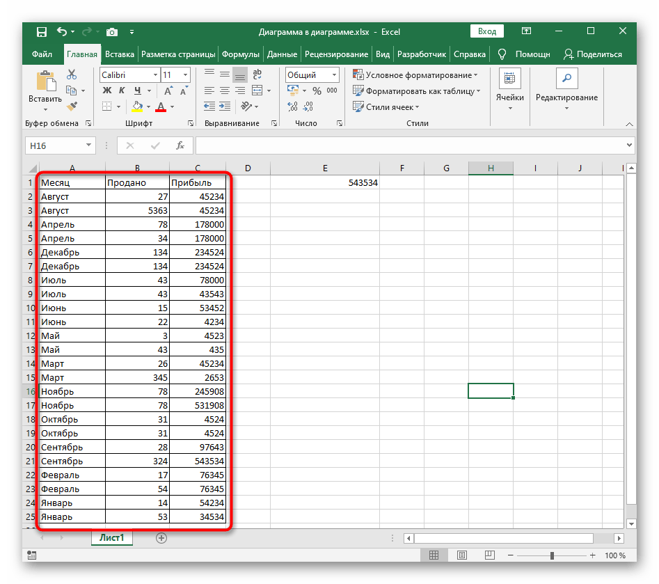Click the Помощн tell-me box

coord(524,54)
